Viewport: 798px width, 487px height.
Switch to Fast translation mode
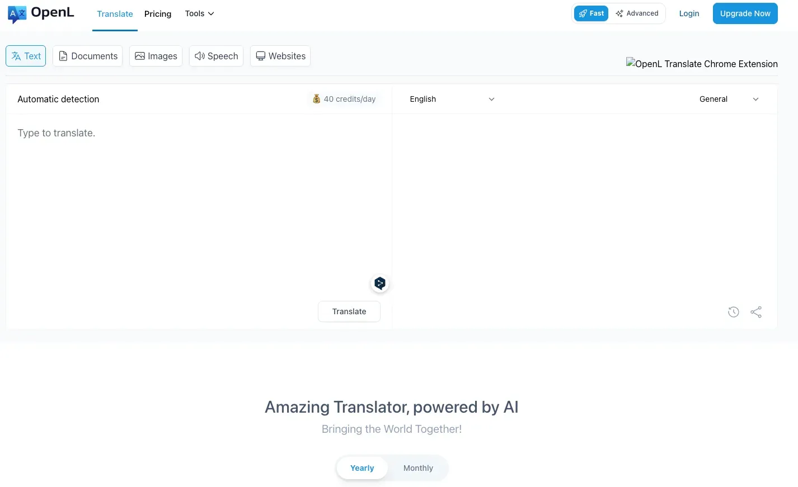[591, 13]
